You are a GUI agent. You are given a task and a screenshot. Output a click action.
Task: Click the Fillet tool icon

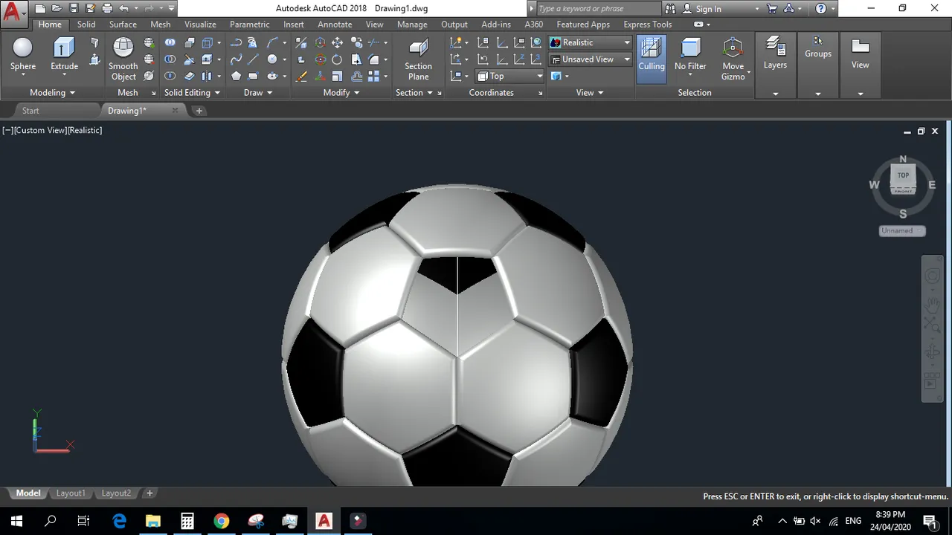click(x=373, y=59)
